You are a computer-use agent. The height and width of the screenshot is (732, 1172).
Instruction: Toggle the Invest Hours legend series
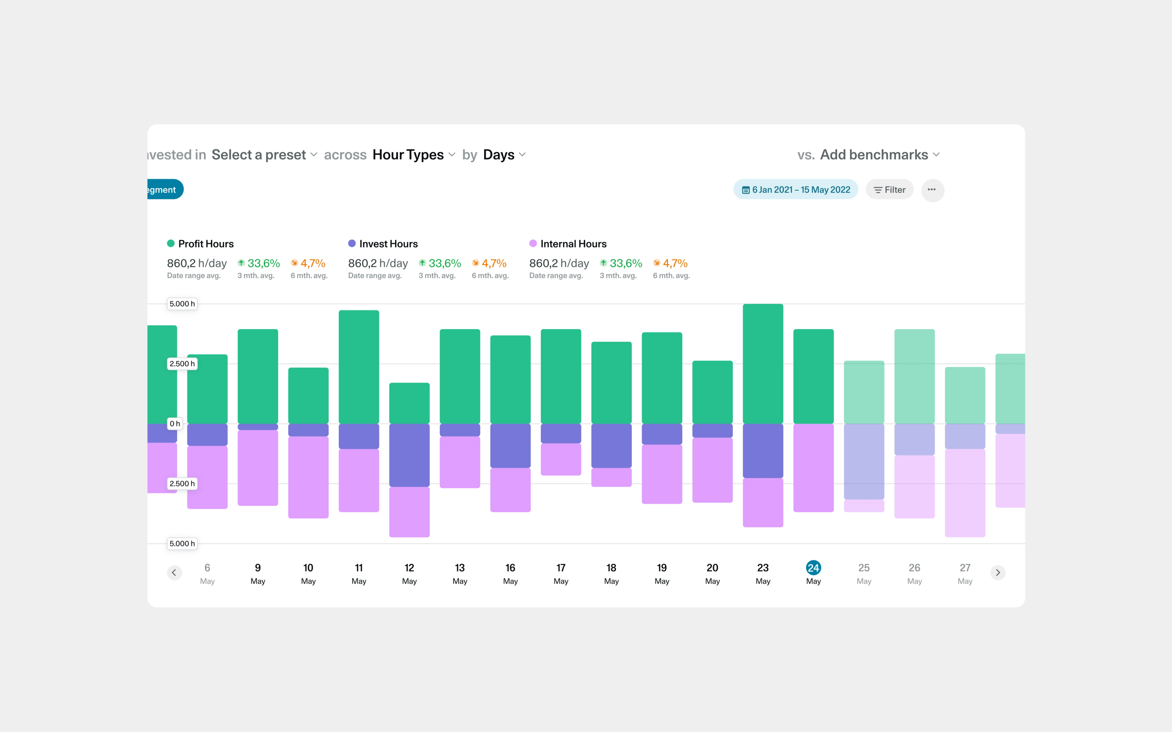383,244
